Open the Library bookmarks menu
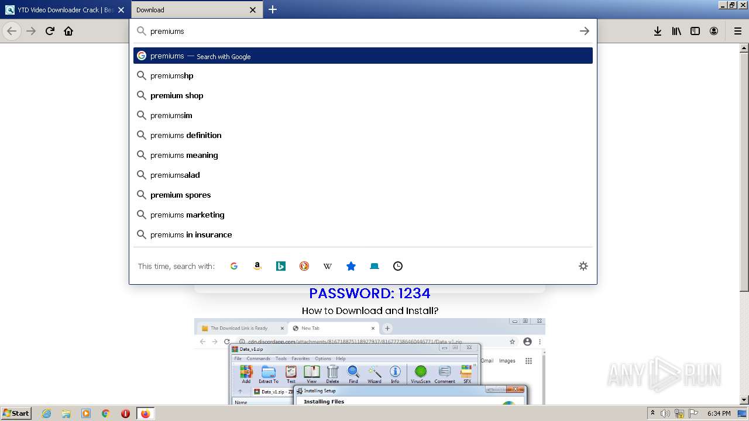 pyautogui.click(x=676, y=31)
